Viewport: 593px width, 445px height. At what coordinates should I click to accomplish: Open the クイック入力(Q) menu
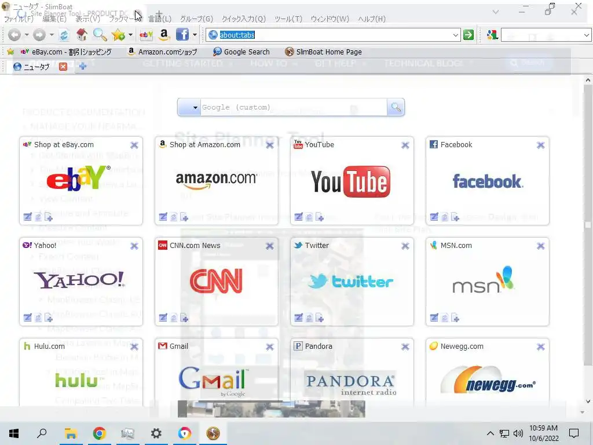(x=244, y=19)
